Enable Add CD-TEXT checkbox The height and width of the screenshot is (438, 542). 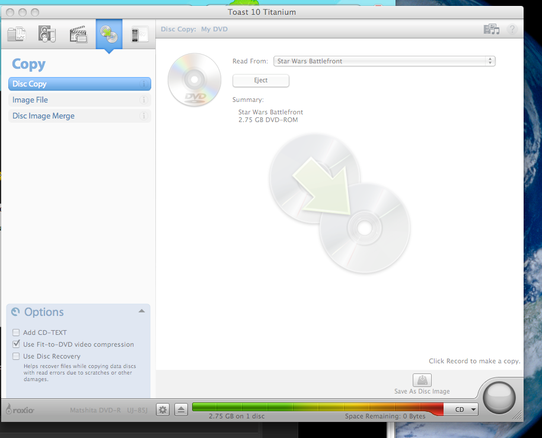(16, 333)
